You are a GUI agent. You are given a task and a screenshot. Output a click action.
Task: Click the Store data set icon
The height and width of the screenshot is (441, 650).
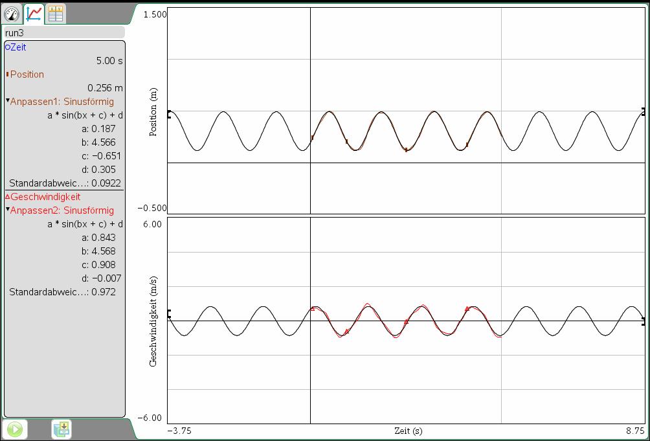click(x=62, y=429)
